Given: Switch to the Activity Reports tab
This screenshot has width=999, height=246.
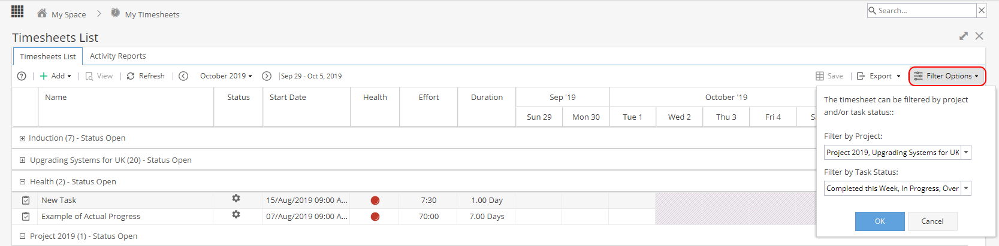Looking at the screenshot, I should click(x=118, y=56).
